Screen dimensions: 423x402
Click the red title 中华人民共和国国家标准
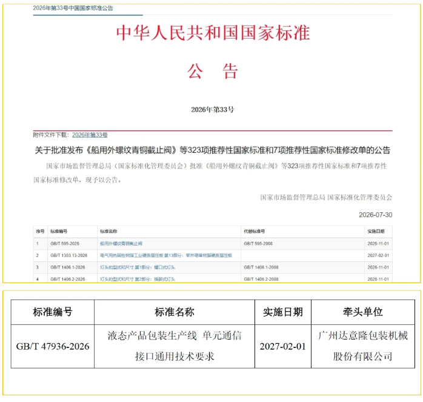(x=213, y=33)
